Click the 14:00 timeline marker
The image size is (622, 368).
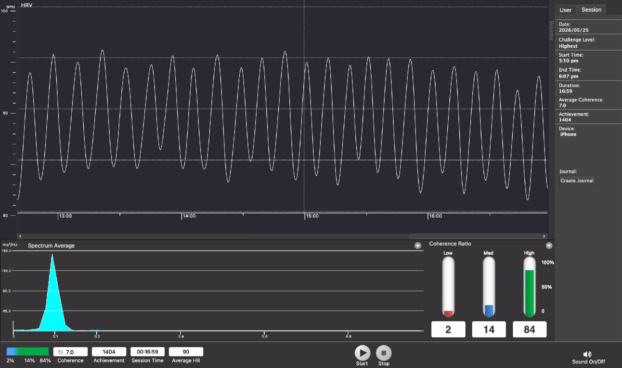coord(188,216)
